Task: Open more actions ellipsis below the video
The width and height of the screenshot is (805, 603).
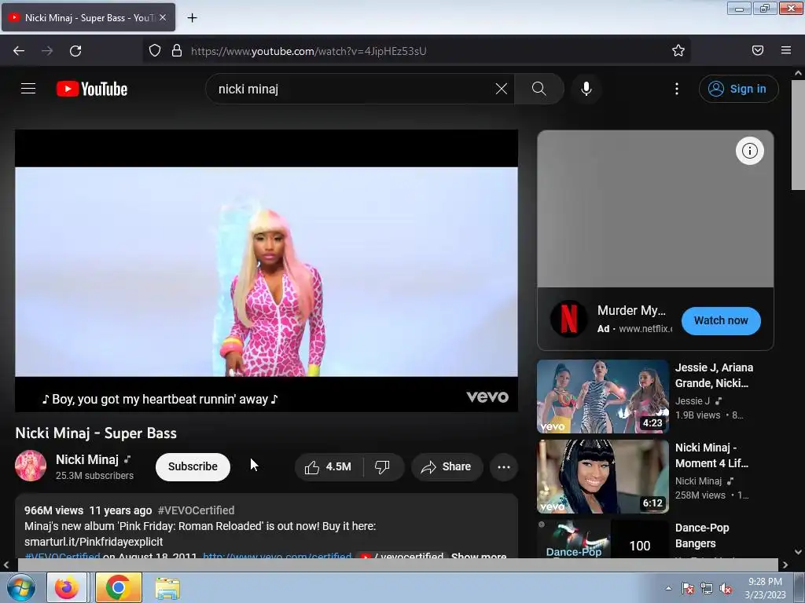Action: click(504, 467)
